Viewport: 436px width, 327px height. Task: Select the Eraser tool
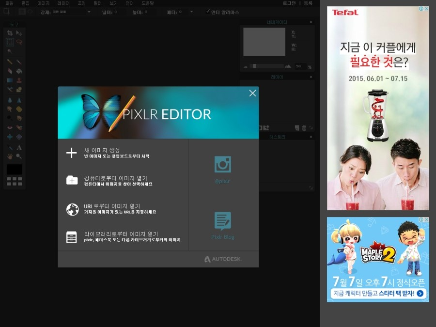(10, 71)
